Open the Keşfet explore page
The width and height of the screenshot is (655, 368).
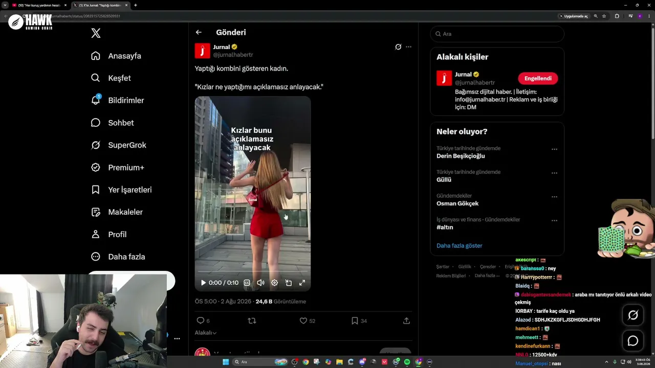(x=111, y=78)
